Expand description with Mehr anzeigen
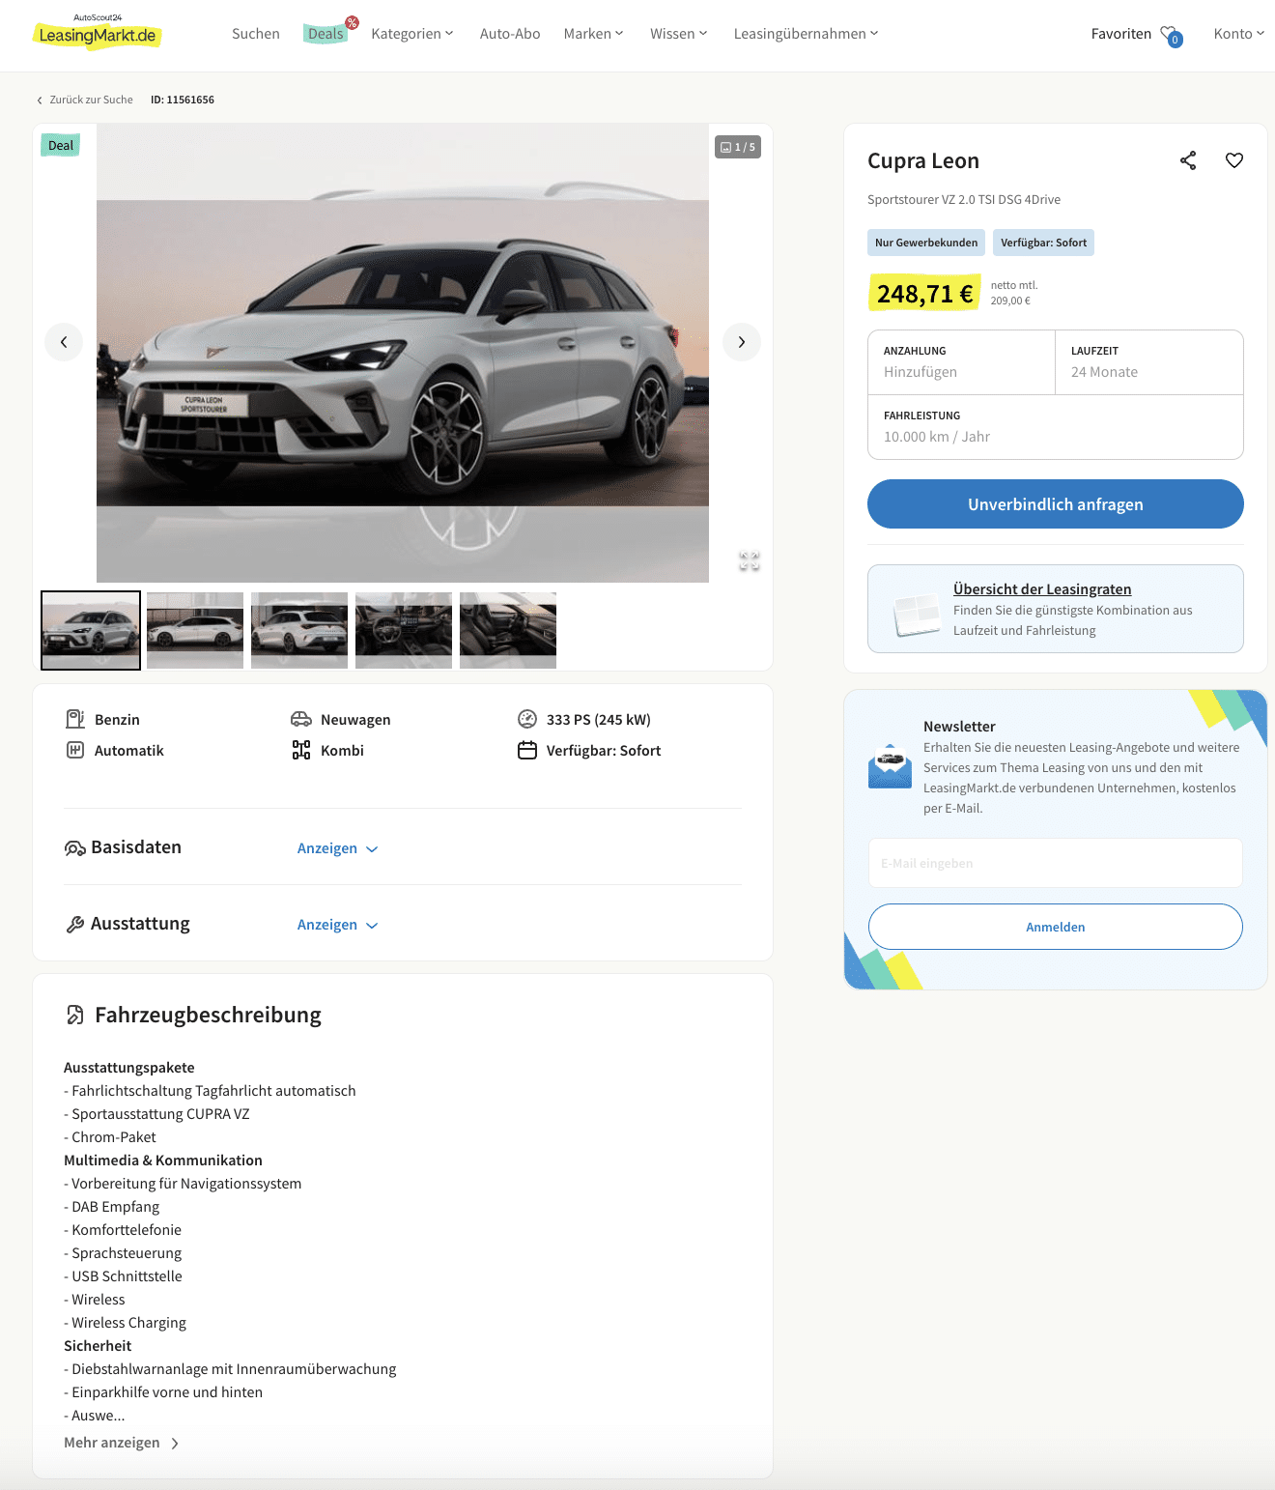Viewport: 1275px width, 1490px height. 122,1443
